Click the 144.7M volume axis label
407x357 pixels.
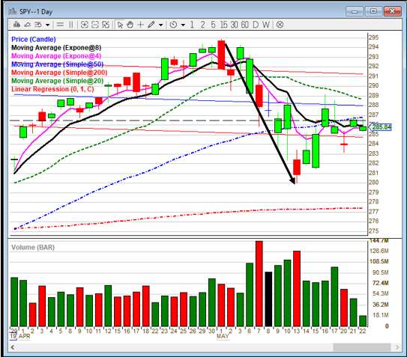click(x=379, y=240)
